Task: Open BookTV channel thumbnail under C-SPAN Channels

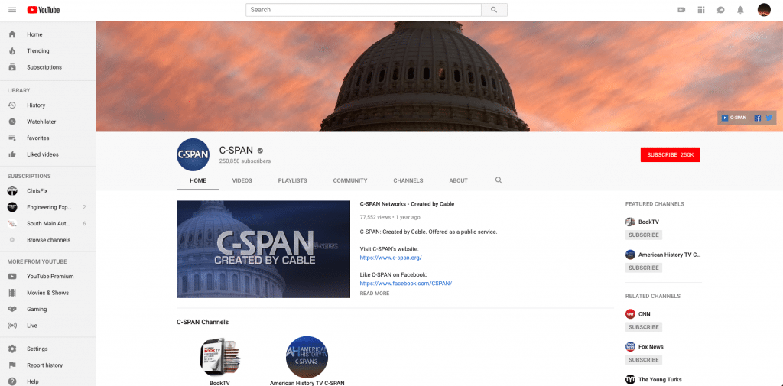Action: (x=220, y=356)
